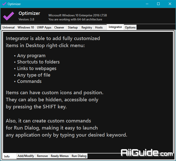Open the Options tab
Viewport: 176px width, 161px height.
[130, 27]
